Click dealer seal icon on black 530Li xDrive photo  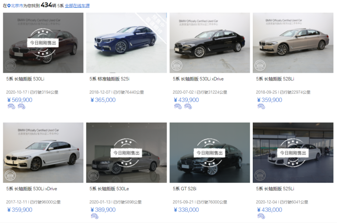pos(177,66)
